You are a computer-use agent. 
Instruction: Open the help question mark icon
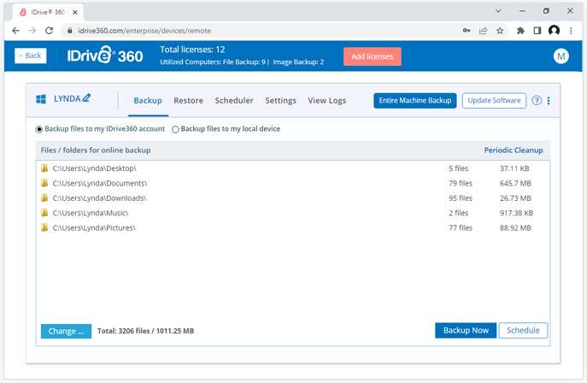pyautogui.click(x=537, y=100)
